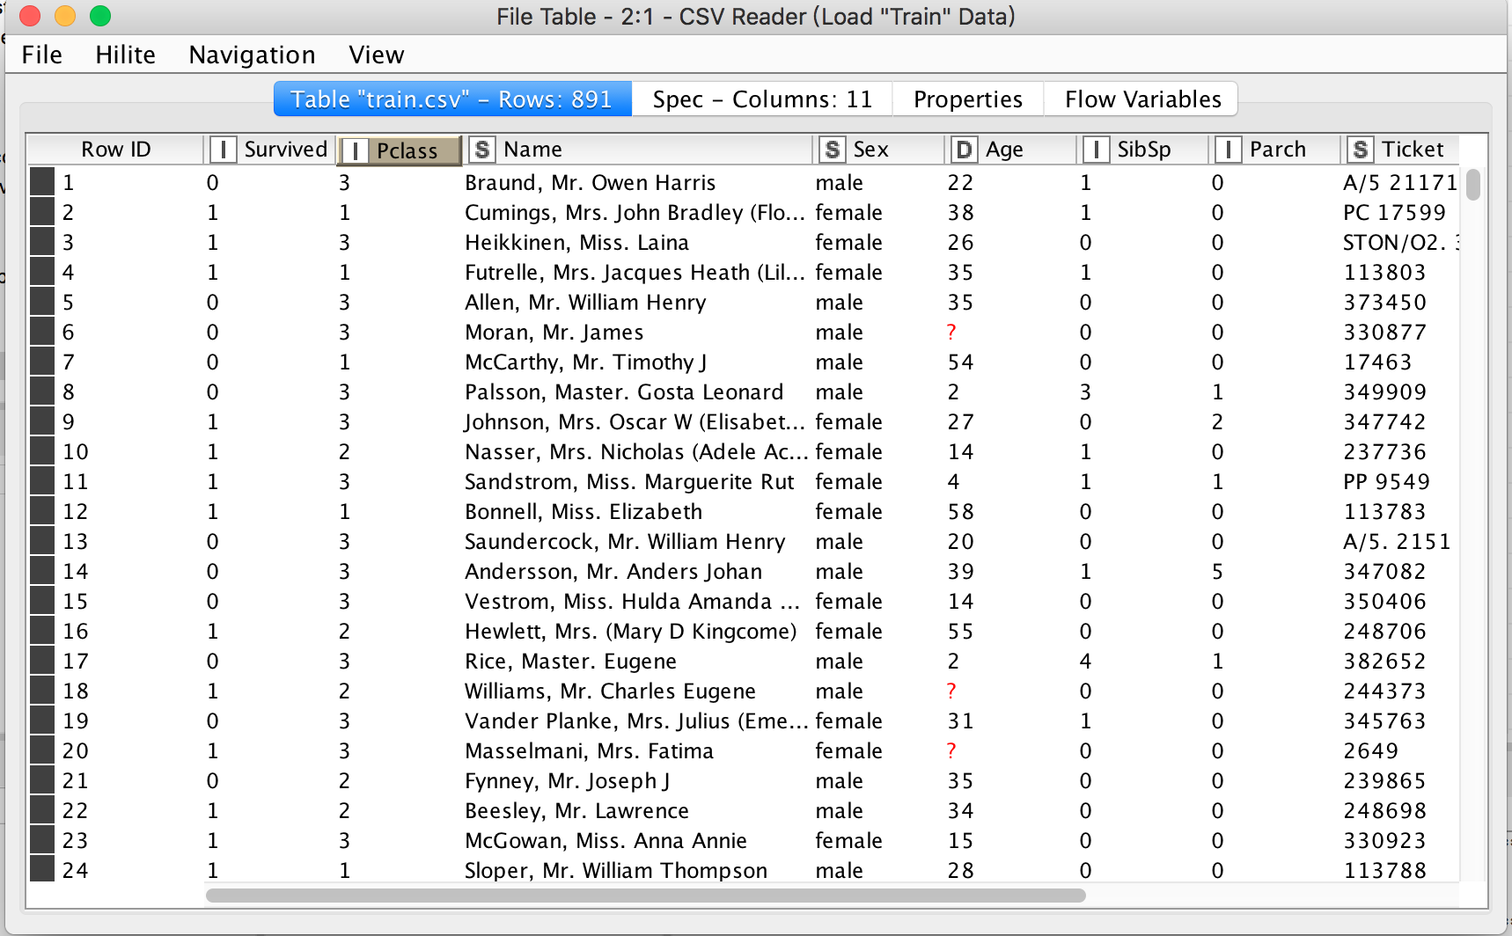This screenshot has width=1512, height=936.
Task: Select name cell Palsson, Master. Gosta Leonard
Action: [624, 391]
